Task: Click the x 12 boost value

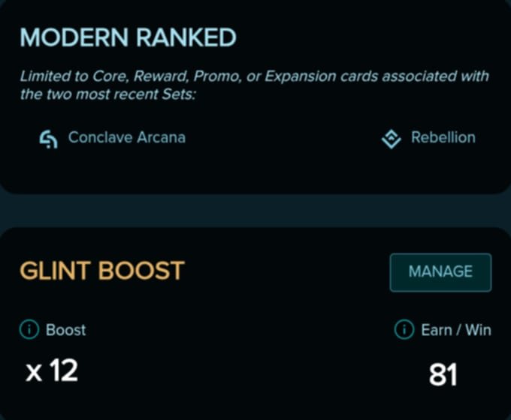Action: coord(52,370)
